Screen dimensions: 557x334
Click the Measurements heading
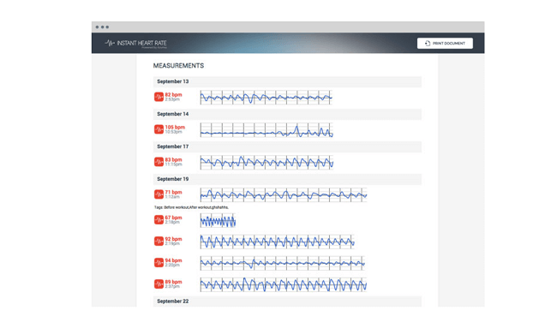pos(178,66)
